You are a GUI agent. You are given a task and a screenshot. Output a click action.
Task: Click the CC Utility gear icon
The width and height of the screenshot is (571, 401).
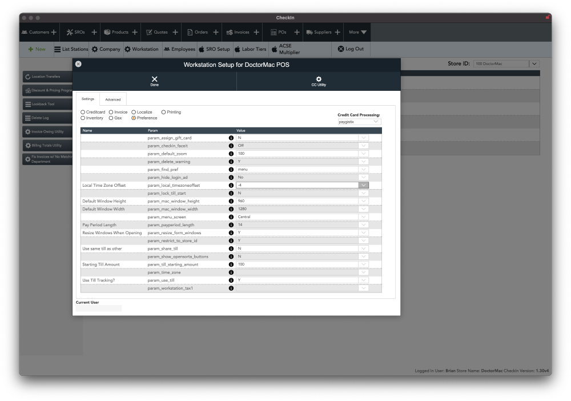tap(319, 79)
